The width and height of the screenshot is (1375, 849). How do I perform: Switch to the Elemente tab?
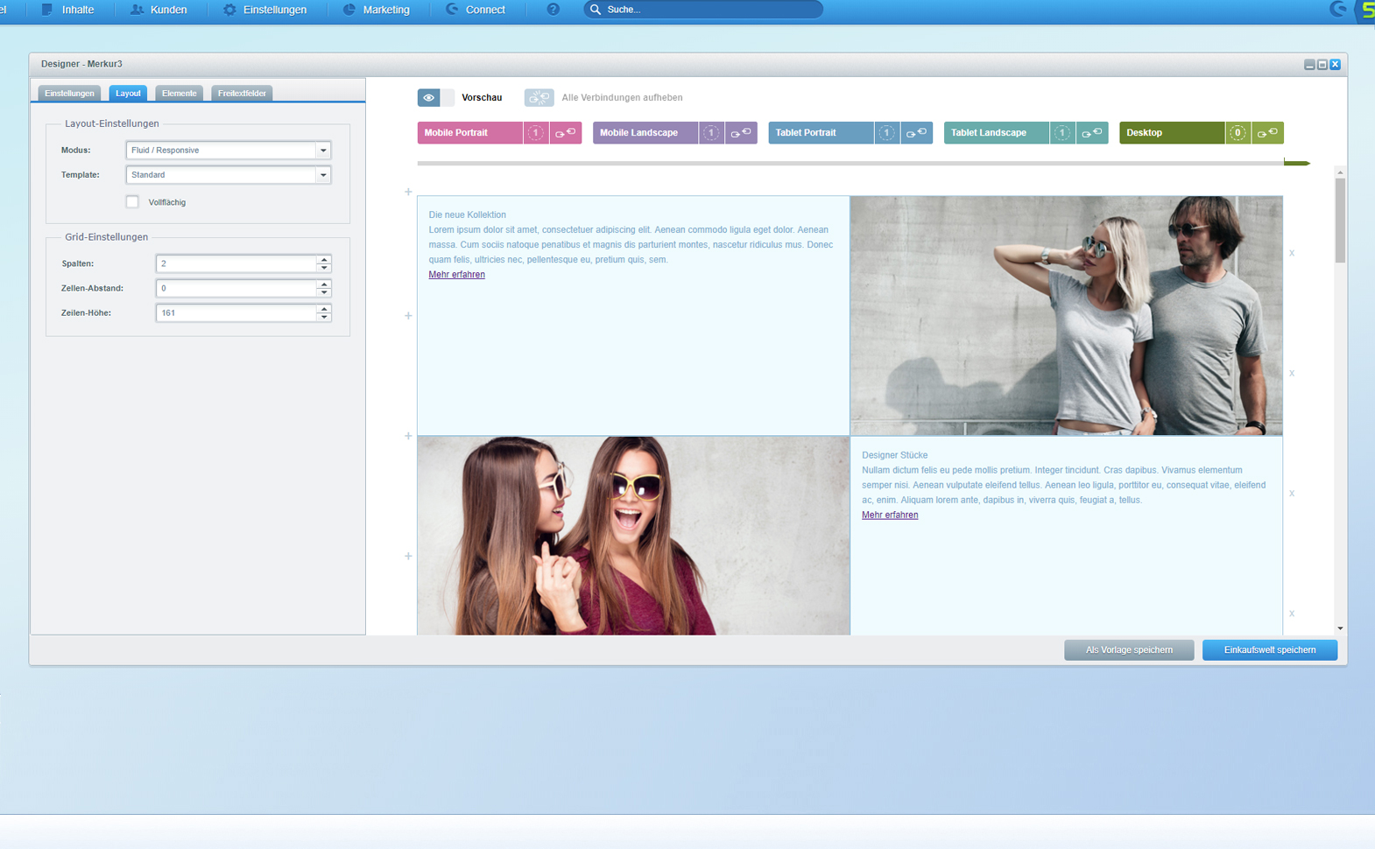pyautogui.click(x=179, y=94)
